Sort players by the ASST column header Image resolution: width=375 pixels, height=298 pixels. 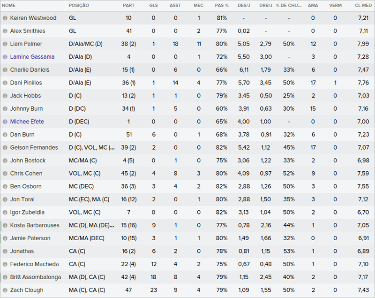175,5
